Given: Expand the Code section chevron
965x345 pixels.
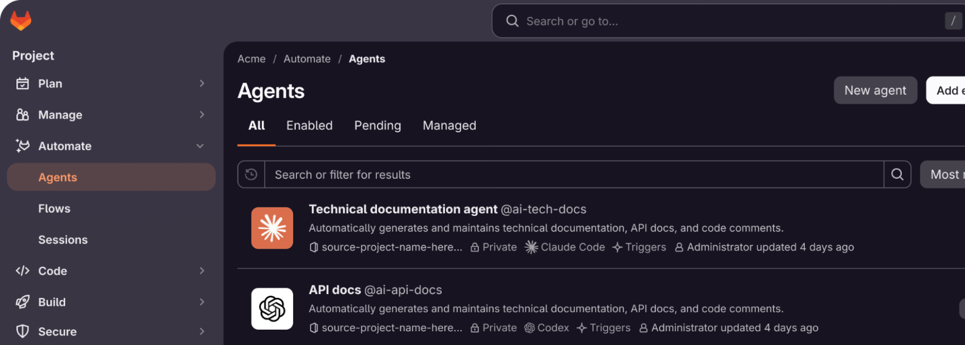Looking at the screenshot, I should 202,271.
